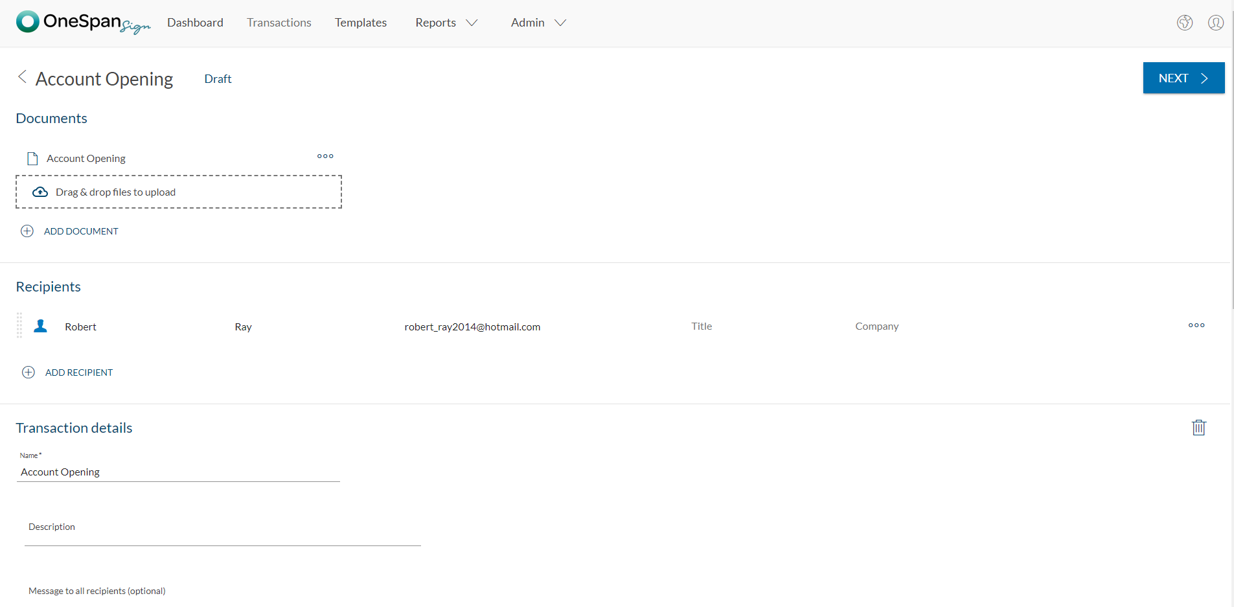Select the Account Opening document page icon
The image size is (1234, 607).
[x=32, y=157]
